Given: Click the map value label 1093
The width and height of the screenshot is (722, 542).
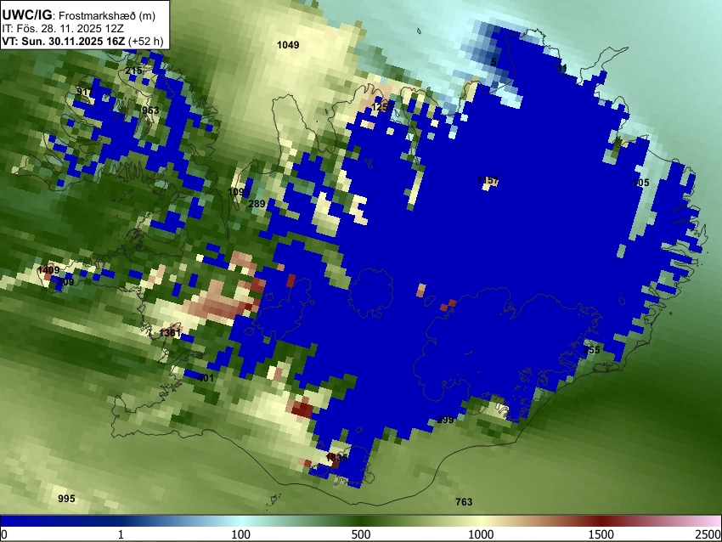Looking at the screenshot, I should tap(239, 191).
